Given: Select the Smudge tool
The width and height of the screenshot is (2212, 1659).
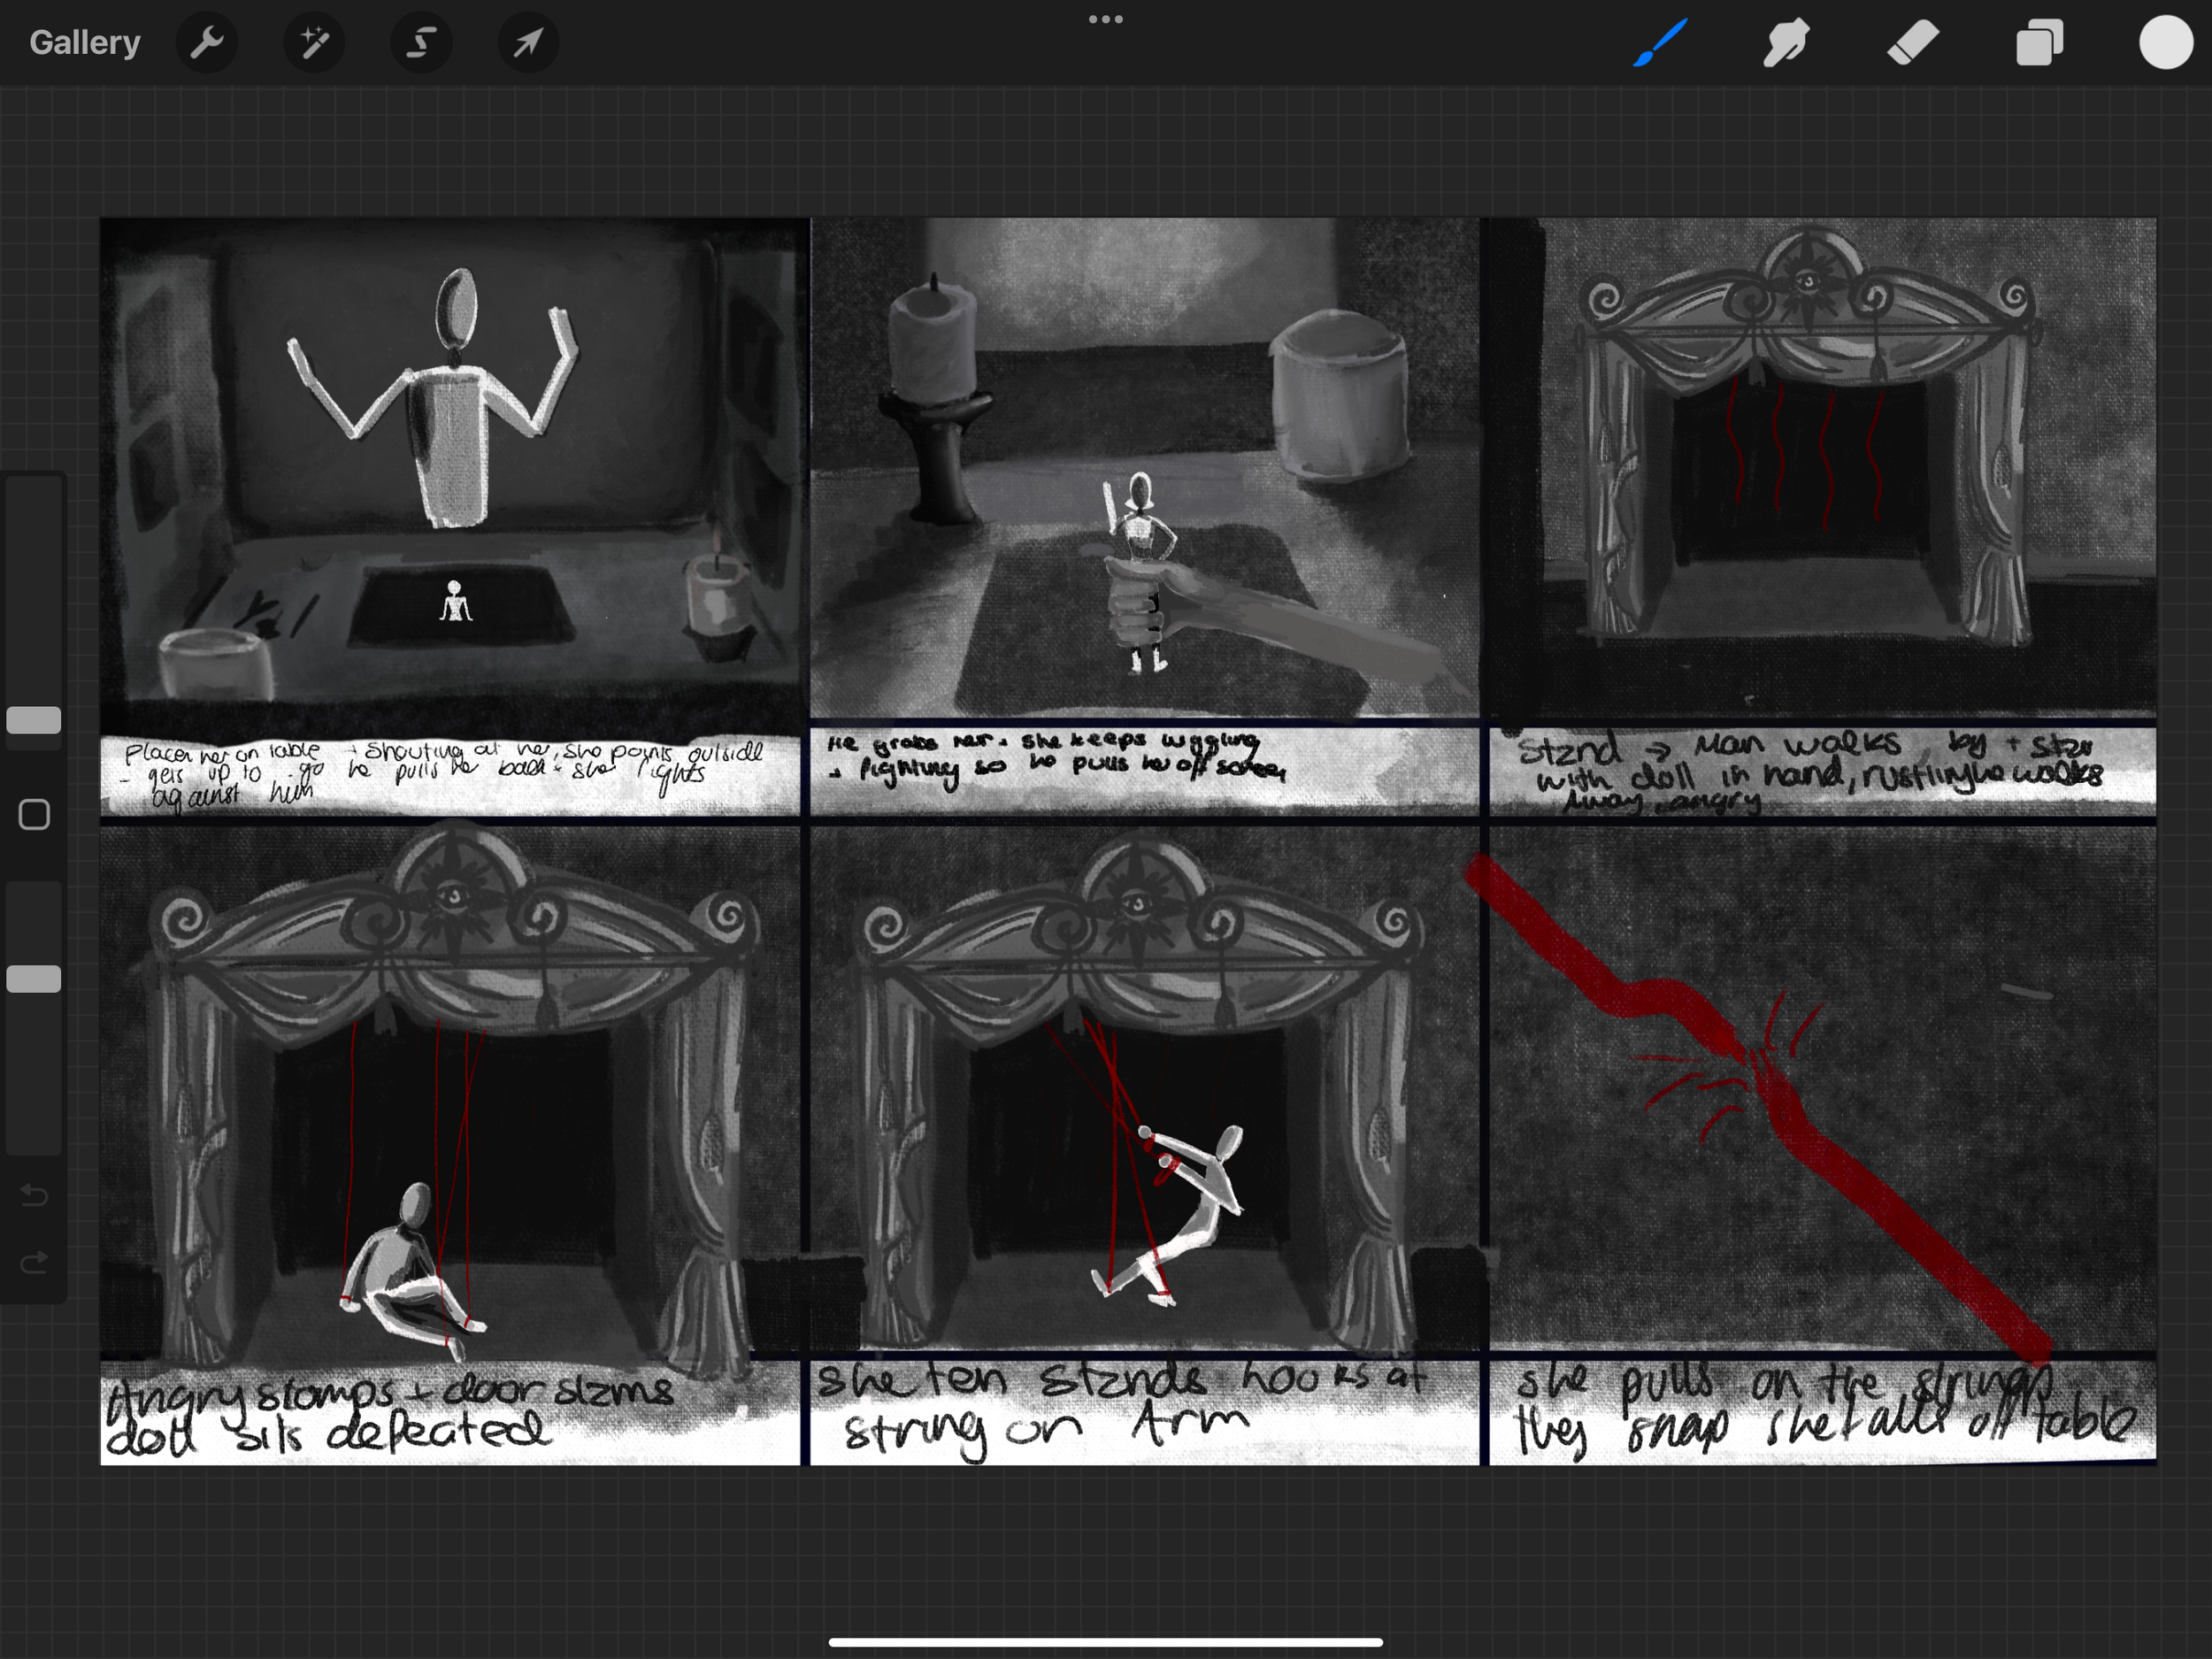Looking at the screenshot, I should pos(1786,43).
